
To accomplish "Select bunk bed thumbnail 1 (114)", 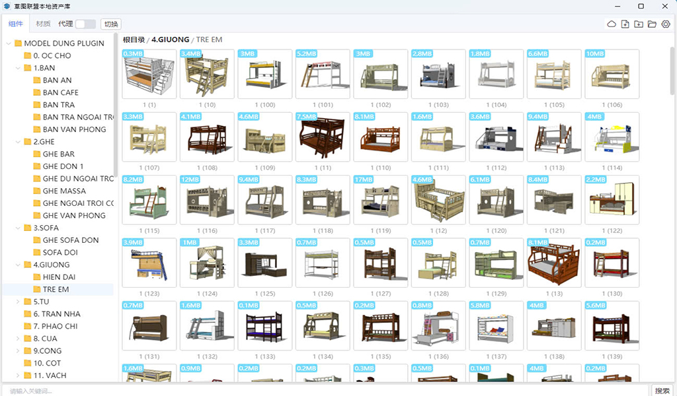I will click(612, 137).
